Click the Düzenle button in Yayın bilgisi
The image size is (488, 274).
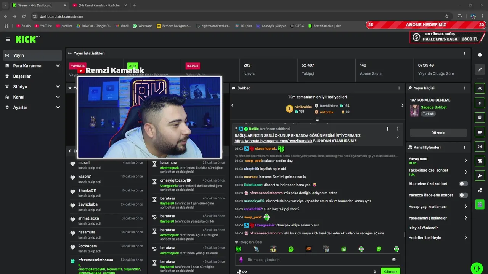point(438,133)
